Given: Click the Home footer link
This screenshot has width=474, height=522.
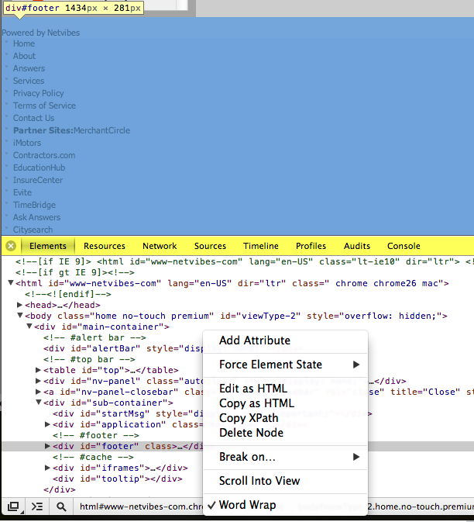Looking at the screenshot, I should click(x=24, y=43).
